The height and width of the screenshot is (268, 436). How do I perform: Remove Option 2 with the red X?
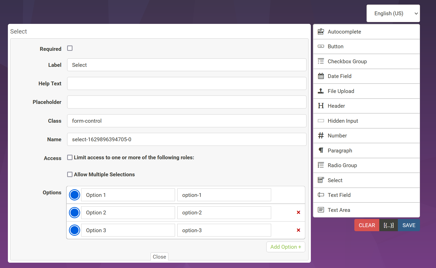coord(298,212)
